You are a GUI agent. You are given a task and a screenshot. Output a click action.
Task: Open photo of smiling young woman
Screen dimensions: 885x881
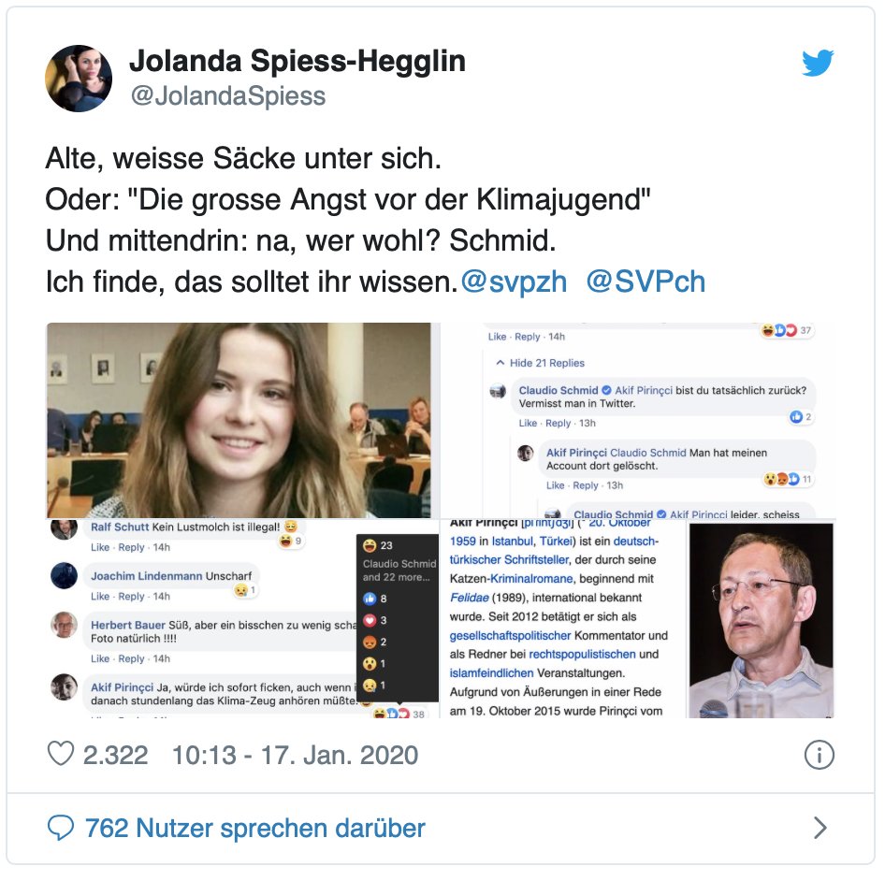pos(239,421)
